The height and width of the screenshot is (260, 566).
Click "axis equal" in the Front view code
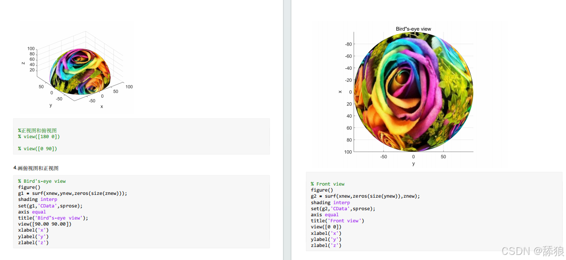tap(325, 215)
